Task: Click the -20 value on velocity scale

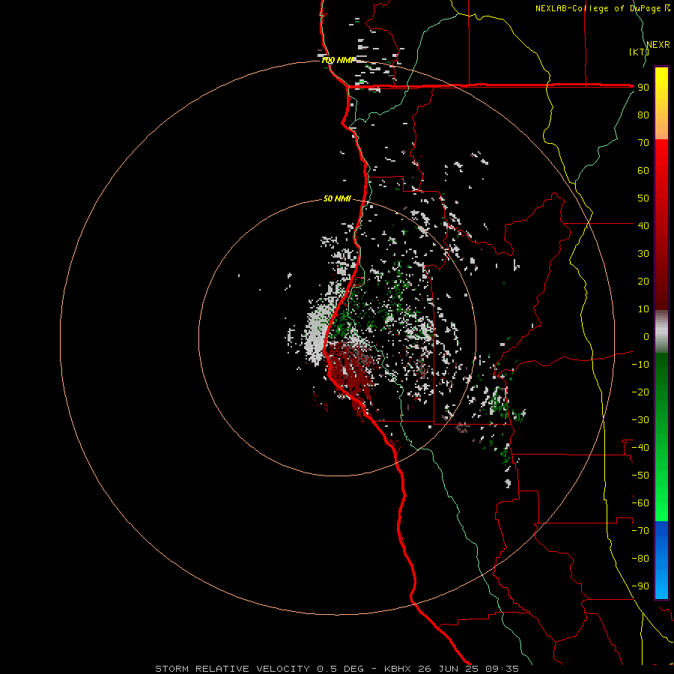Action: coord(640,392)
